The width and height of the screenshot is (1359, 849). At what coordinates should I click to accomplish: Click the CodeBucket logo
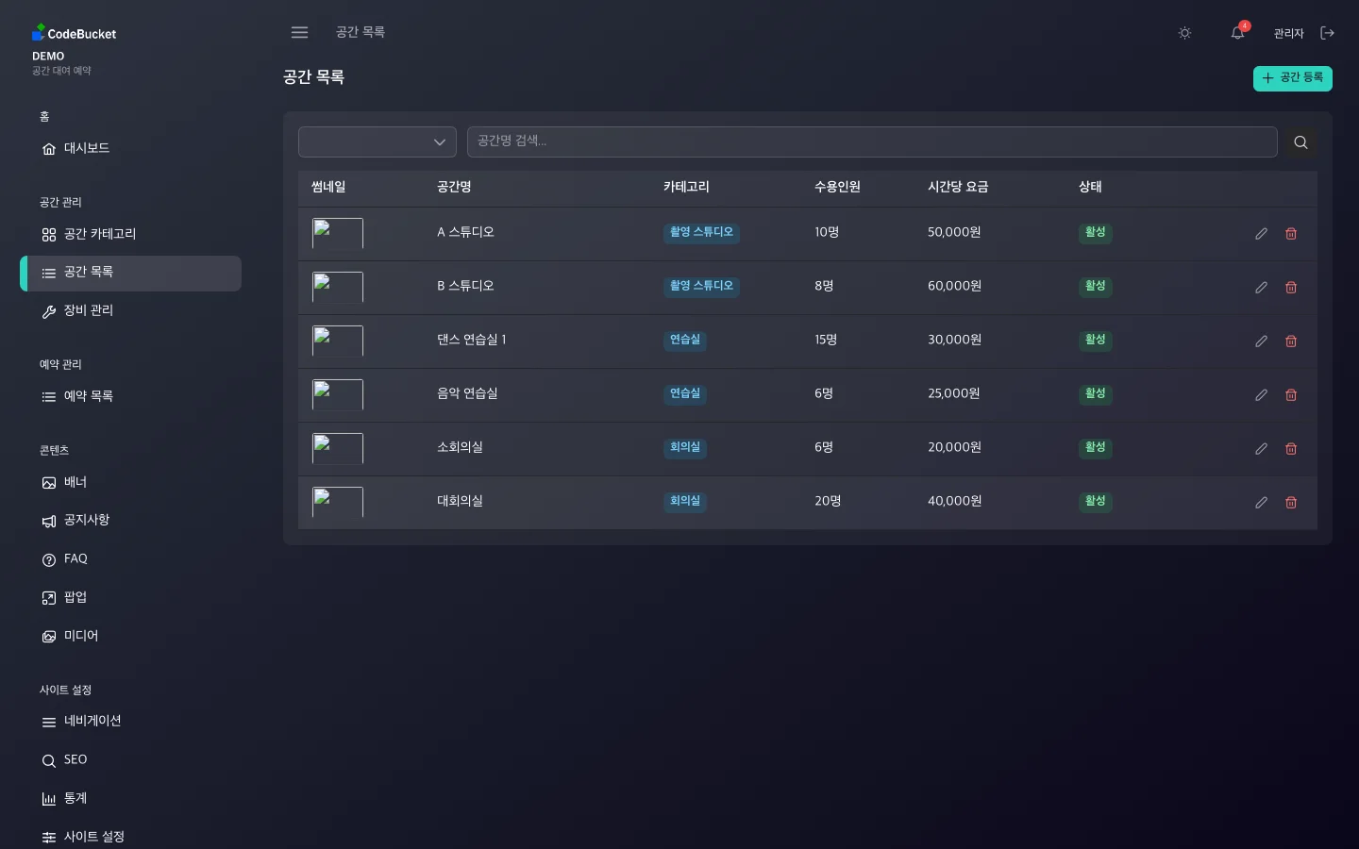coord(75,33)
